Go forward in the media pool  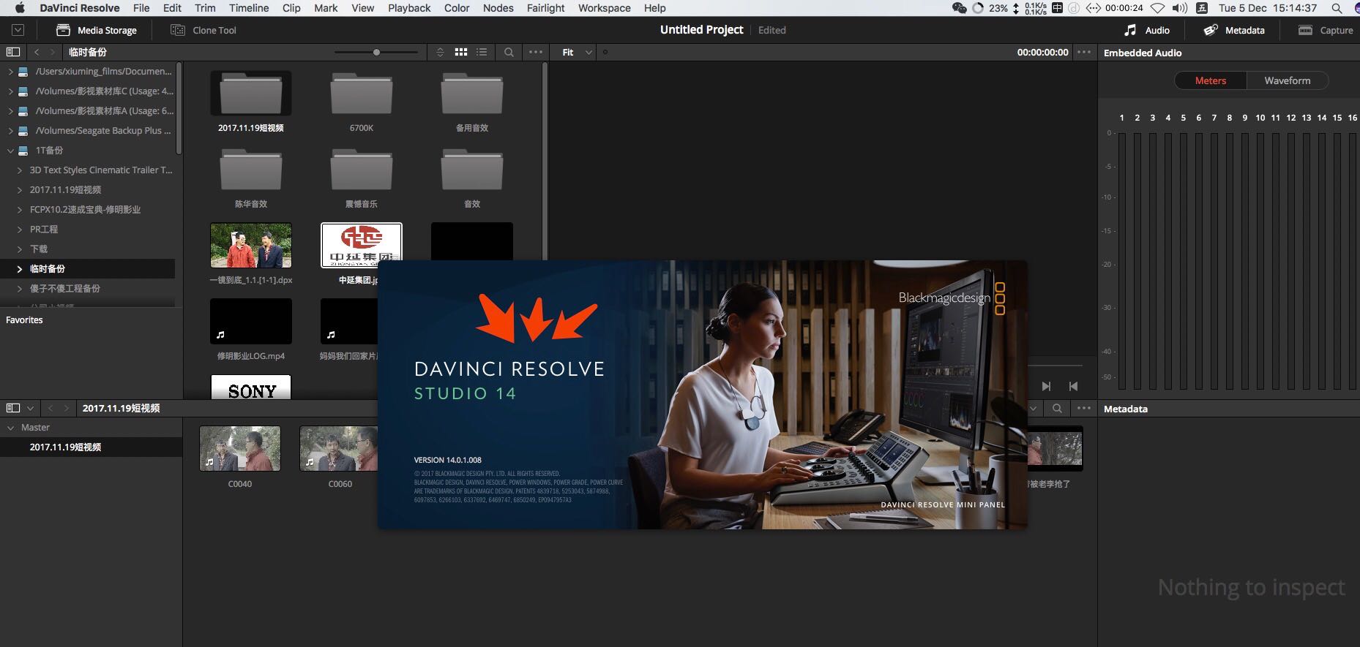67,408
